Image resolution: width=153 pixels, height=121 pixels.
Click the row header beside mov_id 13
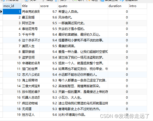[x=1, y=80]
